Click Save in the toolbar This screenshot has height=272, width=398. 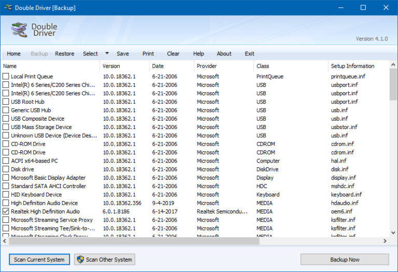click(123, 54)
